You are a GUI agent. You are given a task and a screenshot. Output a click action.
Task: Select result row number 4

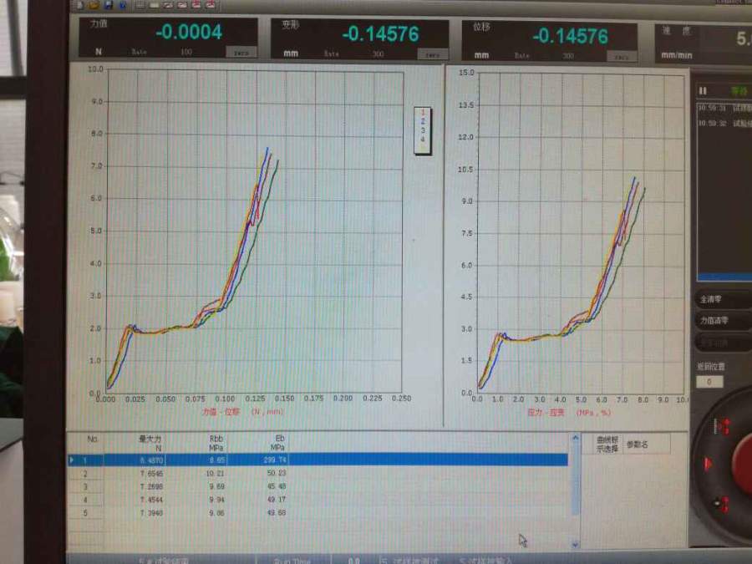318,500
